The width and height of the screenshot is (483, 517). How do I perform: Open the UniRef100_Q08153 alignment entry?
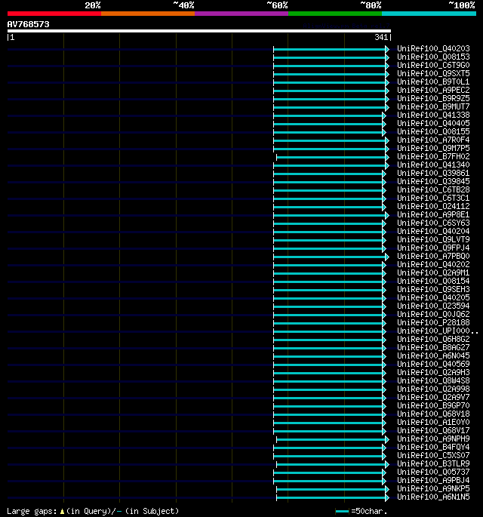tap(433, 57)
